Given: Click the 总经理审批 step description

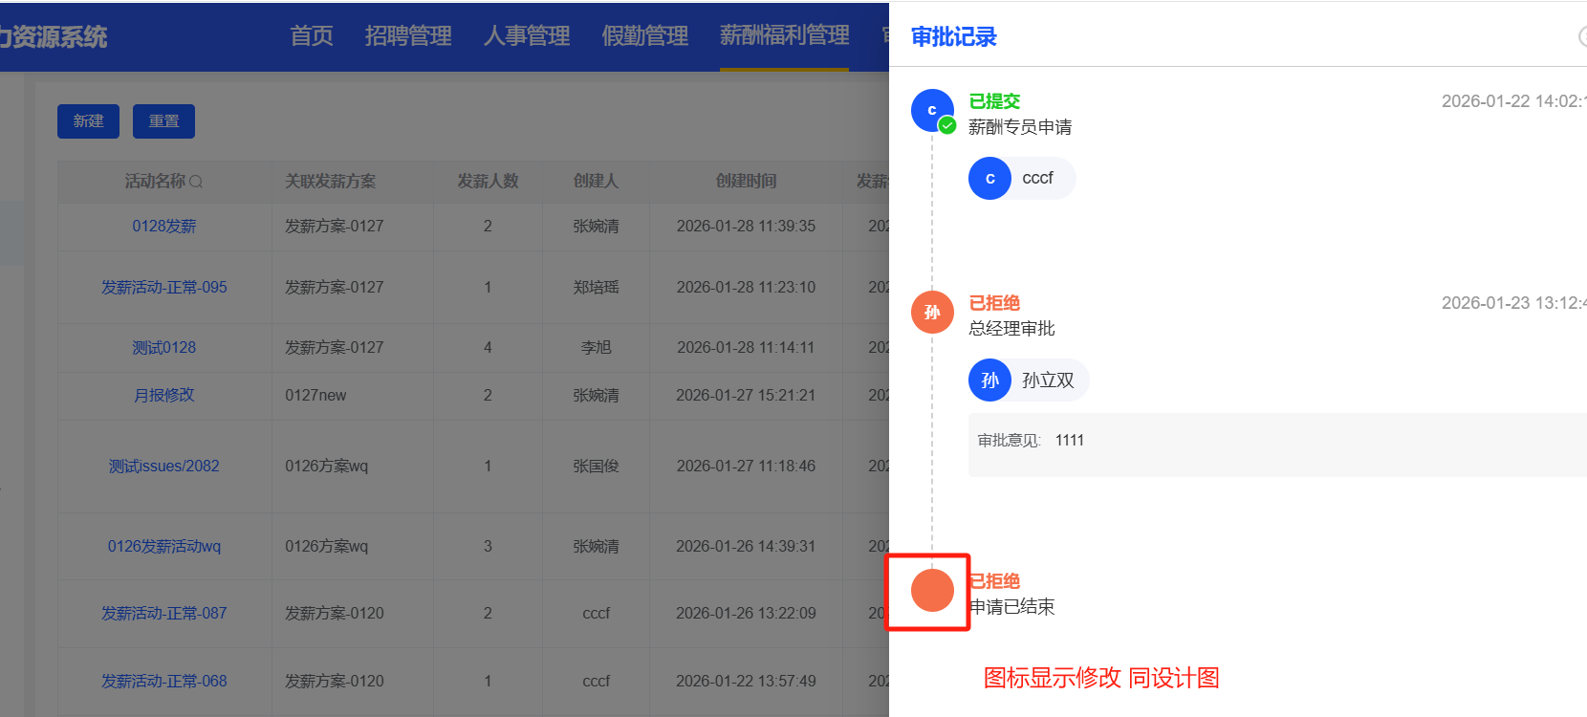Looking at the screenshot, I should (1011, 329).
